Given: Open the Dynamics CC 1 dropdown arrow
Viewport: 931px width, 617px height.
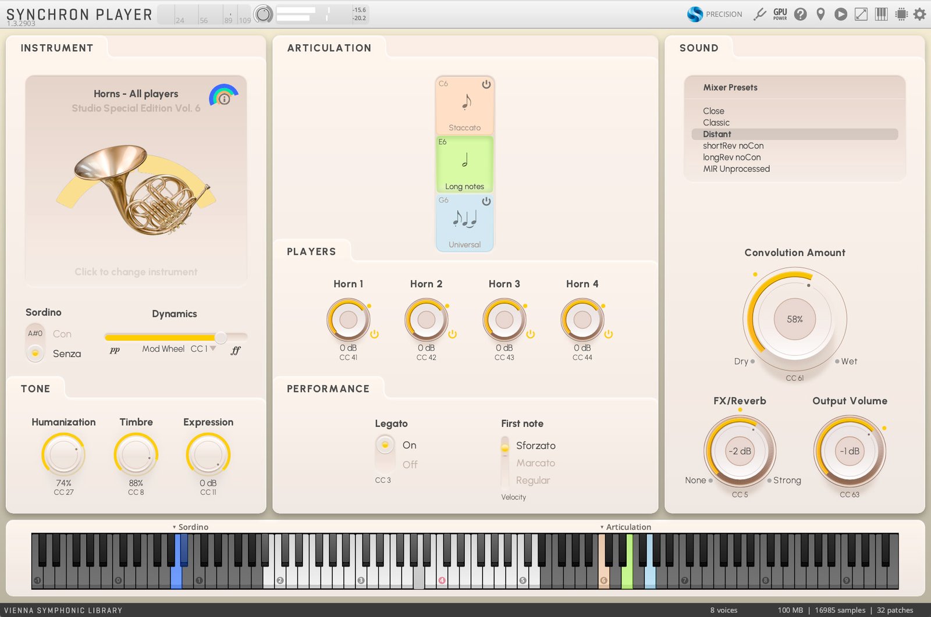Looking at the screenshot, I should coord(213,348).
